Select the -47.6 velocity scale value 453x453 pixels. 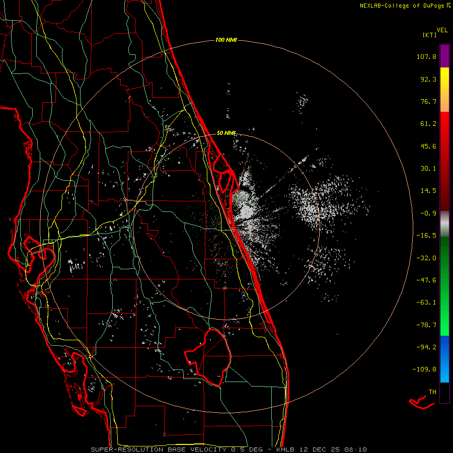click(x=426, y=280)
